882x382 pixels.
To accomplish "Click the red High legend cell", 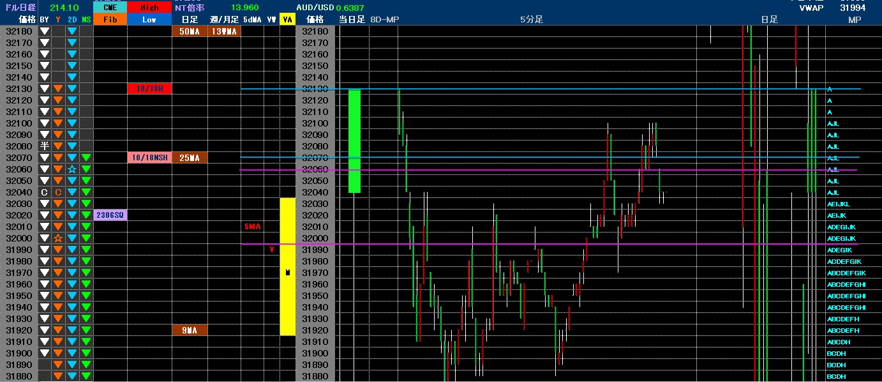I will [x=149, y=8].
